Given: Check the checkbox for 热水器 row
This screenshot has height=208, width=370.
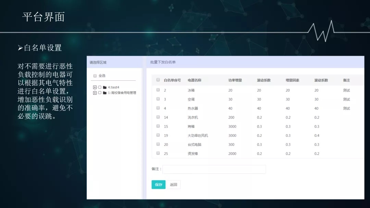Looking at the screenshot, I should pos(158,108).
